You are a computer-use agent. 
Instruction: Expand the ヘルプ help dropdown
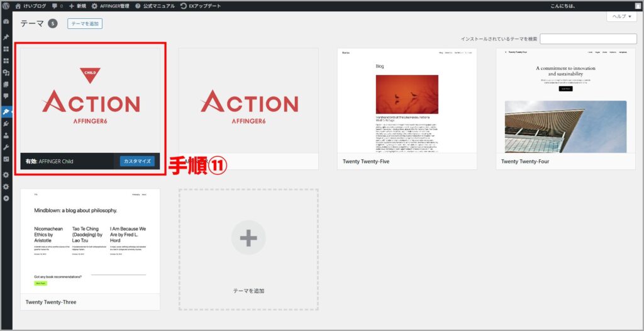(621, 16)
